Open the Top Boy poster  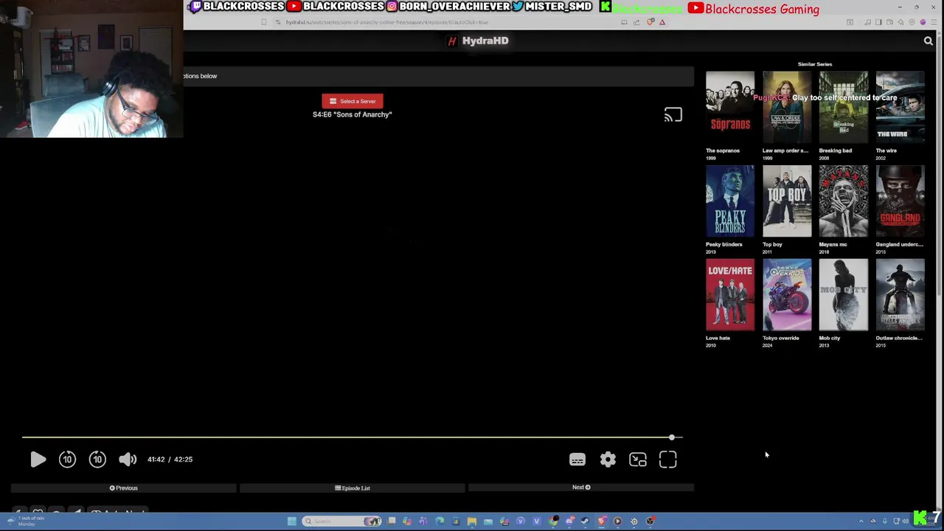[787, 201]
